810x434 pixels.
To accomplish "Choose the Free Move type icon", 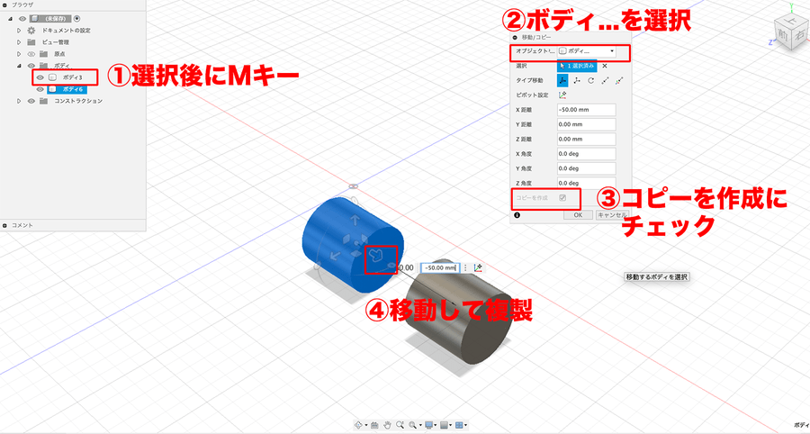I will (562, 80).
